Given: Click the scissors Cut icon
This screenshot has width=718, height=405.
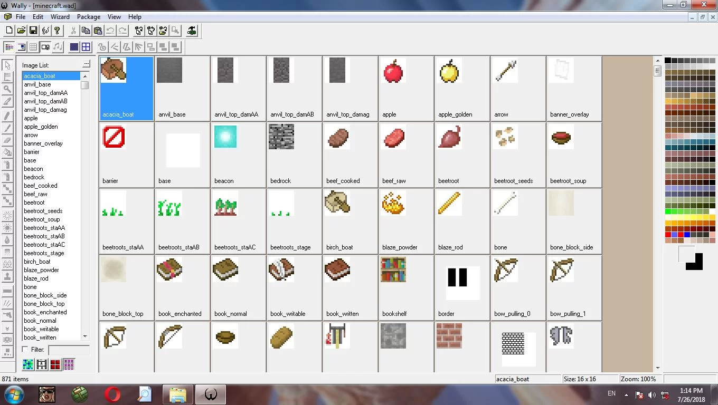Looking at the screenshot, I should [x=73, y=31].
